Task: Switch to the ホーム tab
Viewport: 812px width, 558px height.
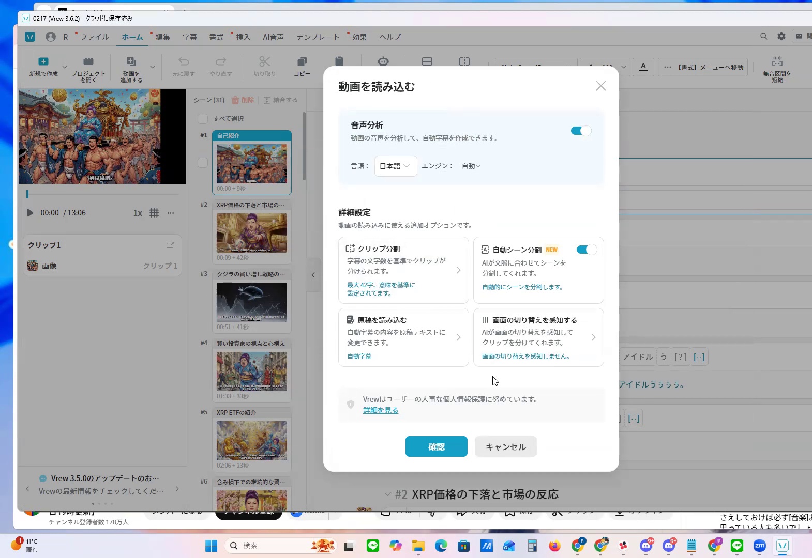Action: click(132, 37)
